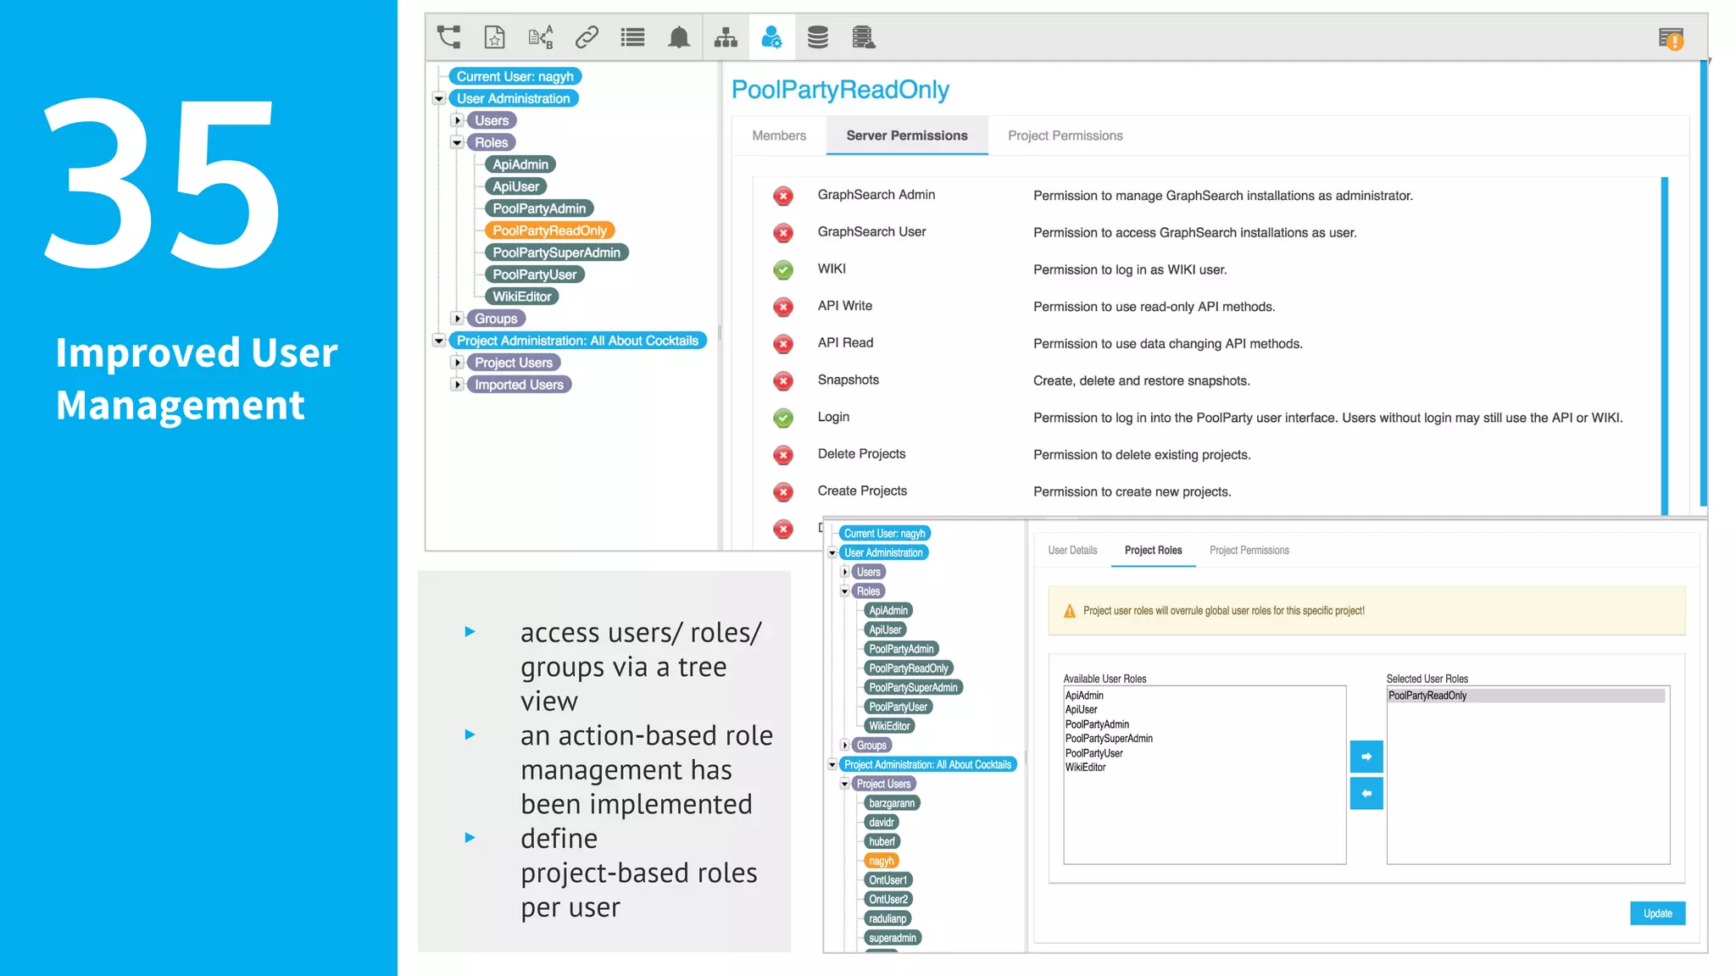Viewport: 1736px width, 976px height.
Task: Choose WikiEditor in Available User Roles list
Action: [1085, 768]
